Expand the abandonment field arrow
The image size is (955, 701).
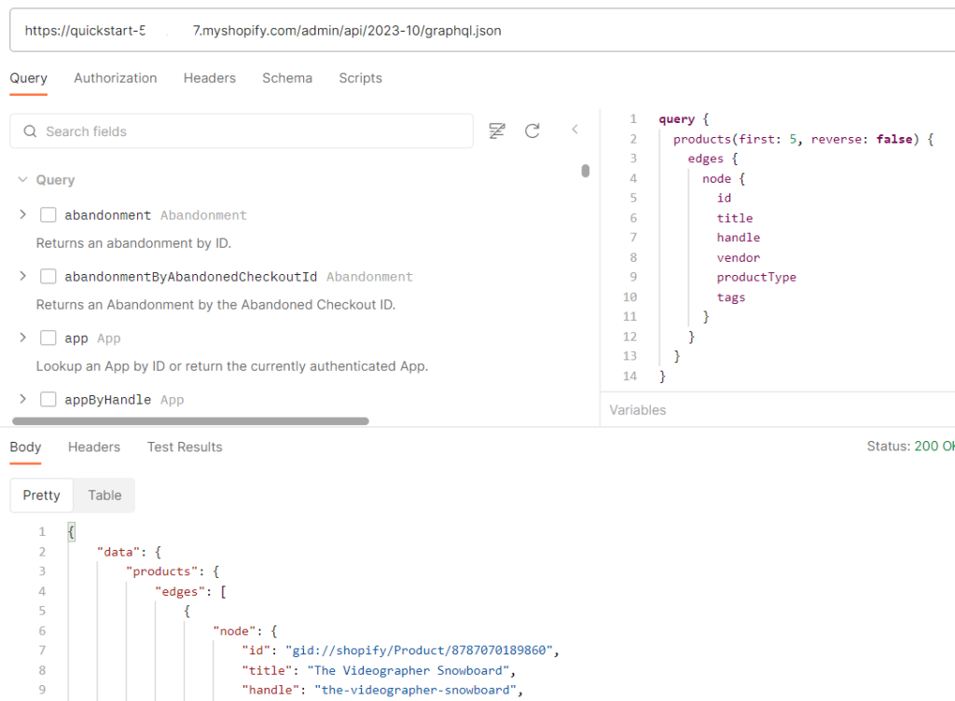pyautogui.click(x=22, y=215)
